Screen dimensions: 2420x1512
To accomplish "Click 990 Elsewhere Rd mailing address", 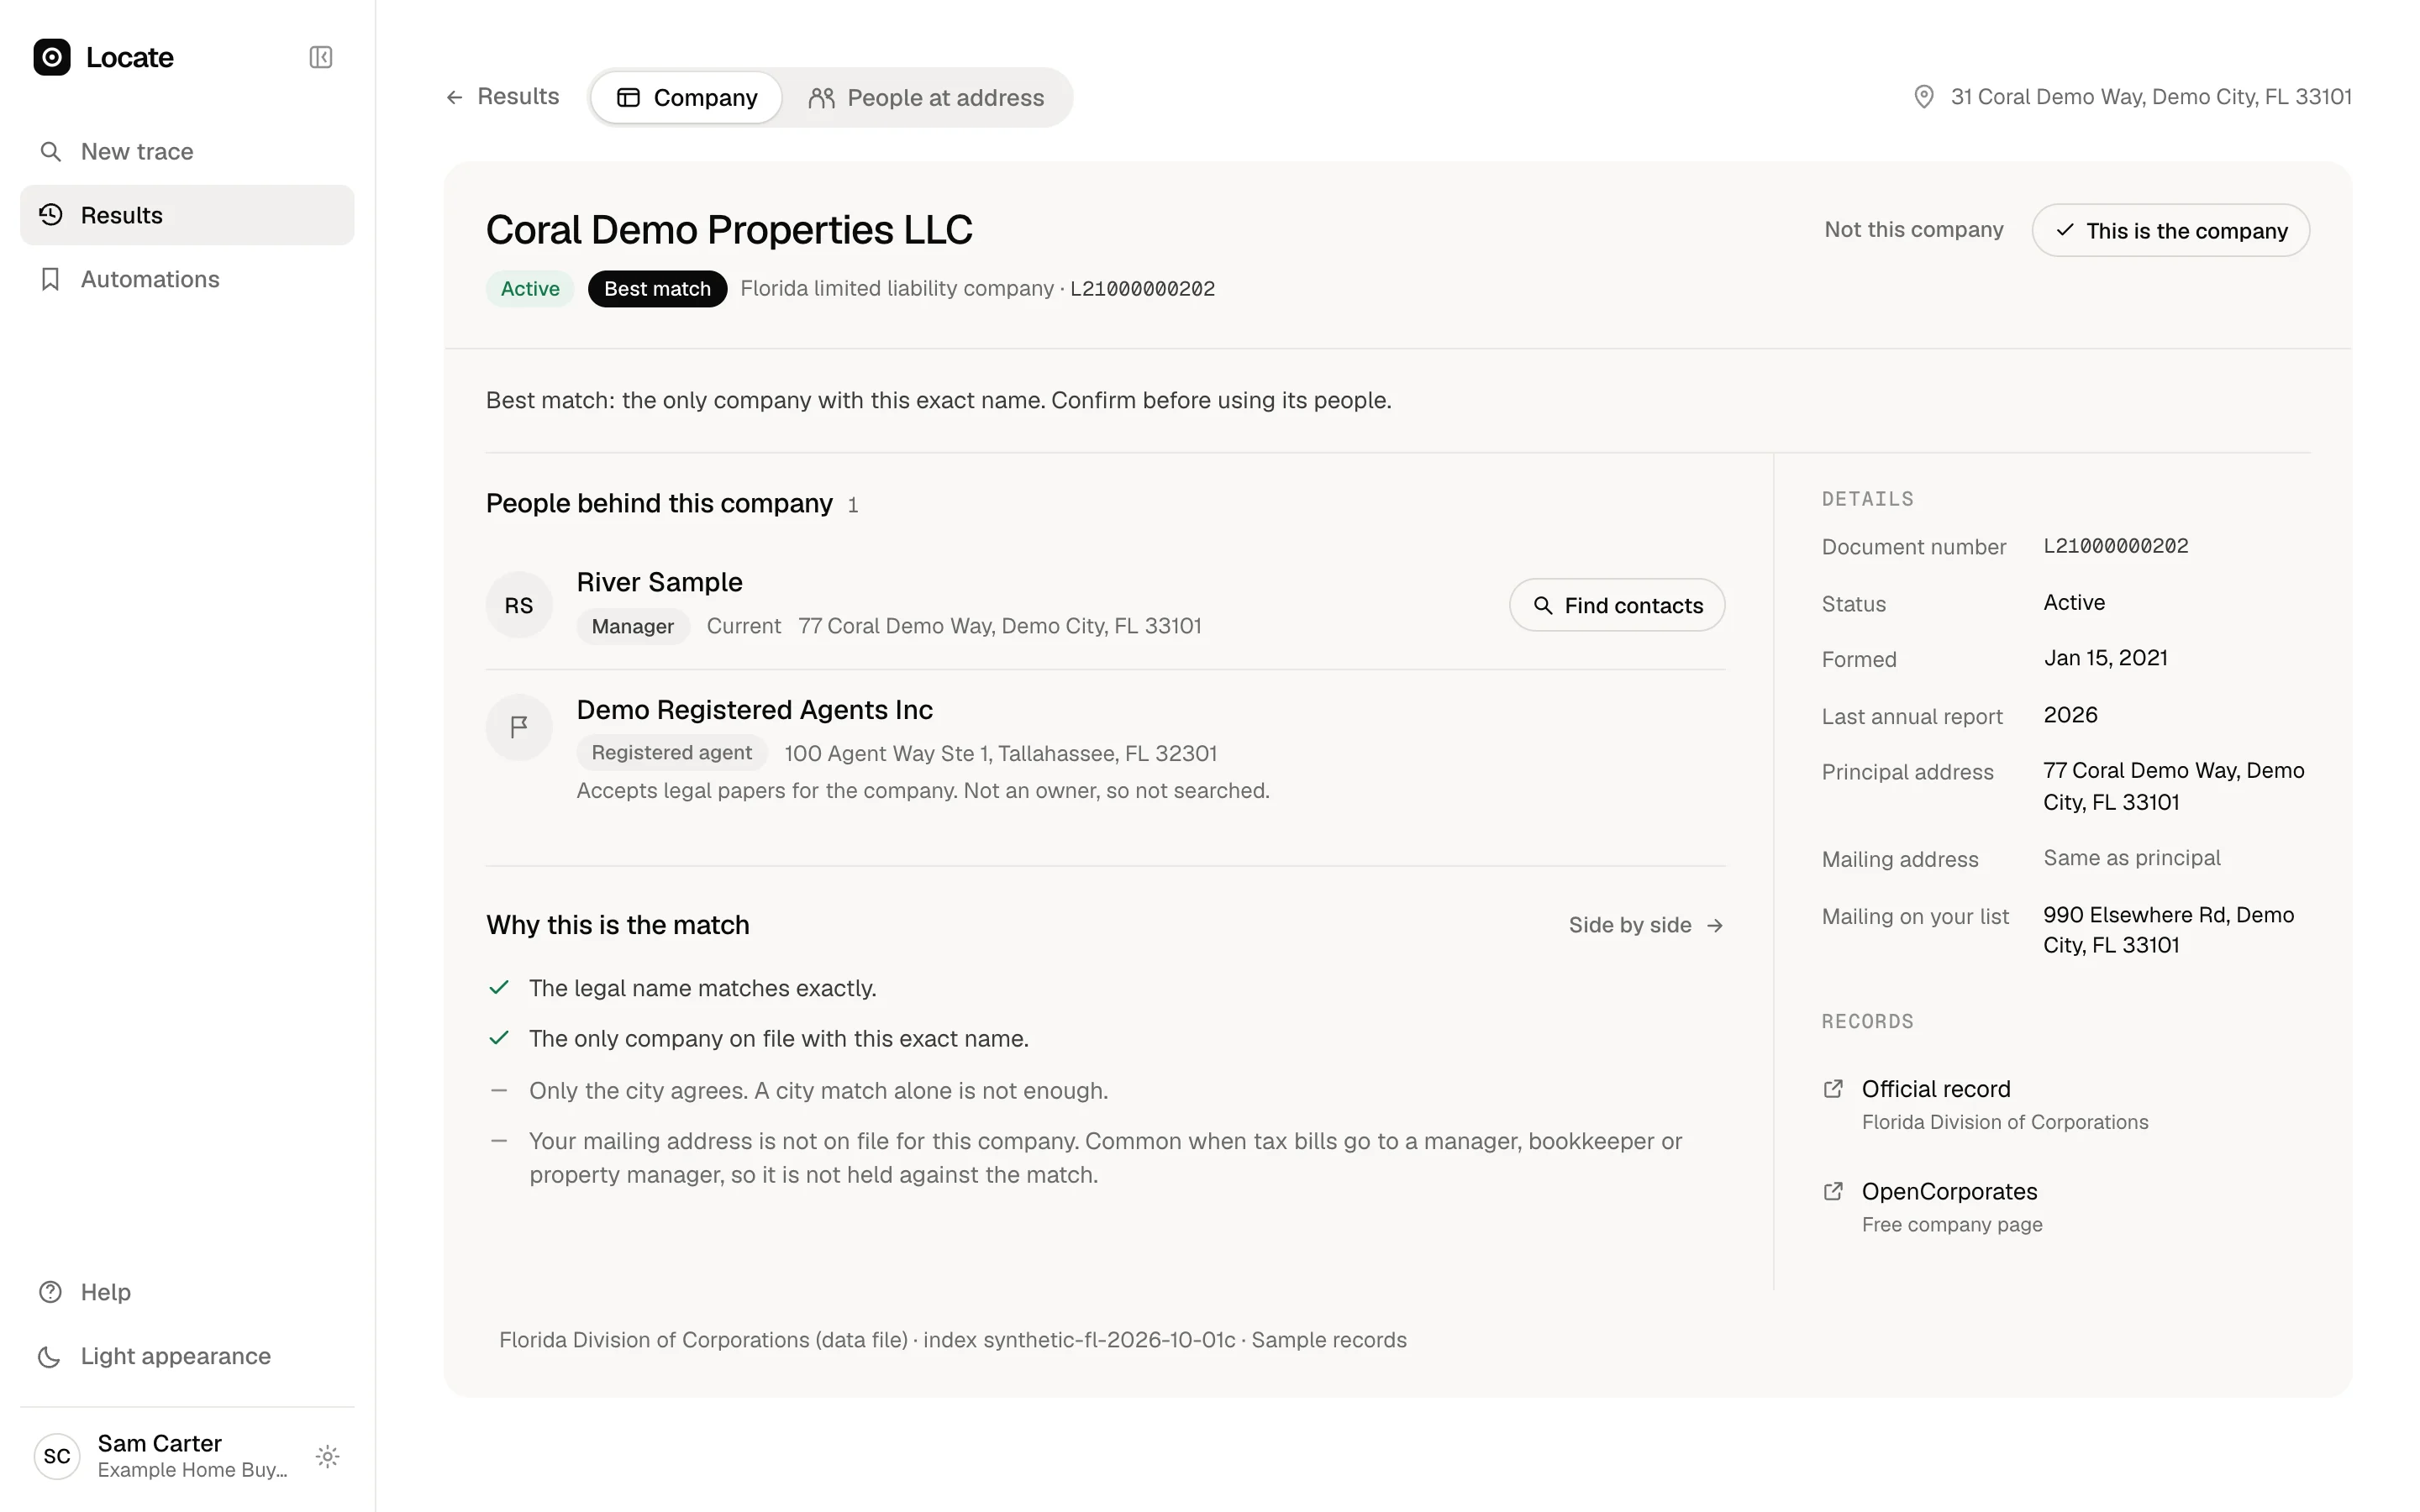I will [x=2168, y=930].
